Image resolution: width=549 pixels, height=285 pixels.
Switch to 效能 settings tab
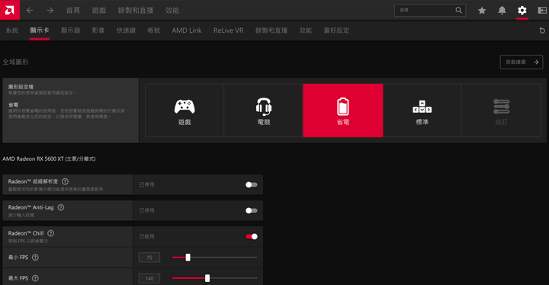point(305,30)
